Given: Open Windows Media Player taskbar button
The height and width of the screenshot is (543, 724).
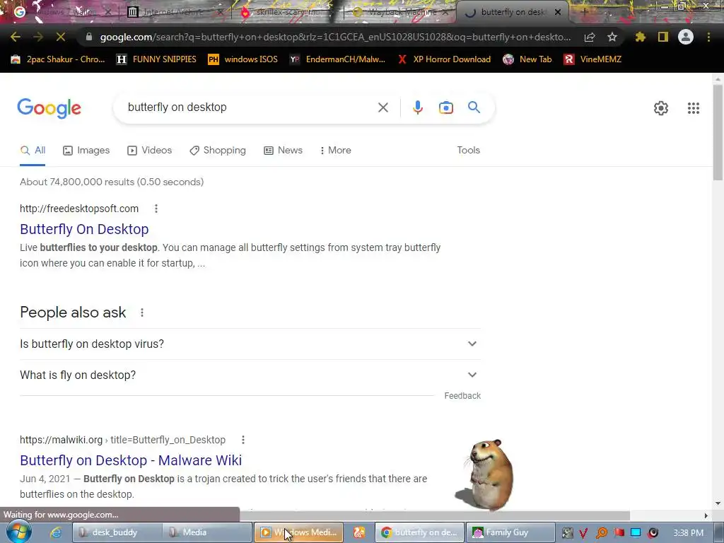Looking at the screenshot, I should [x=298, y=532].
